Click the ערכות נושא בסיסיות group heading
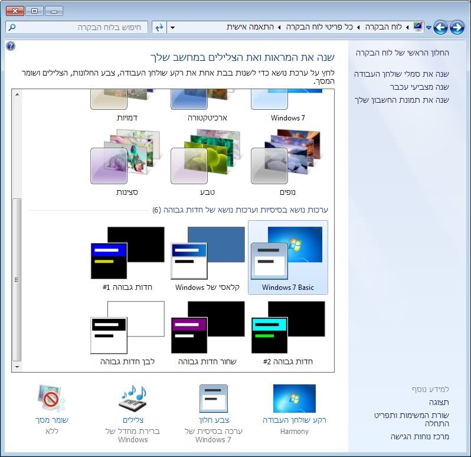The width and height of the screenshot is (471, 457). coord(240,210)
